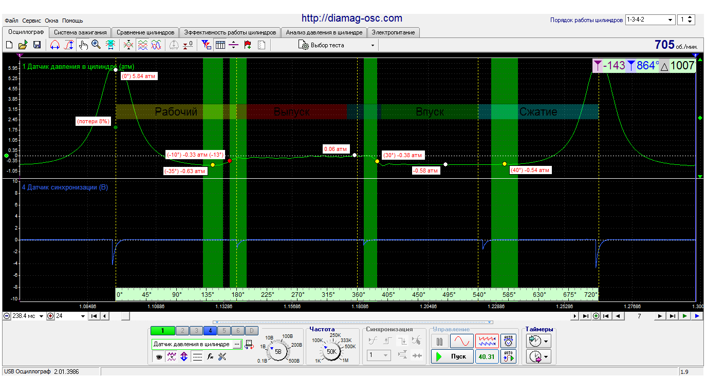This screenshot has height=378, width=706.
Task: Select the hand pan tool
Action: [x=83, y=45]
